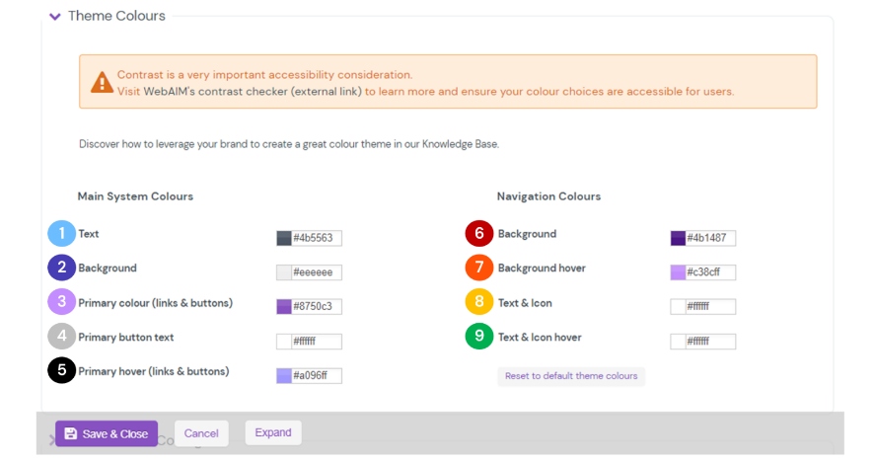Reset to default theme colours

coord(571,376)
